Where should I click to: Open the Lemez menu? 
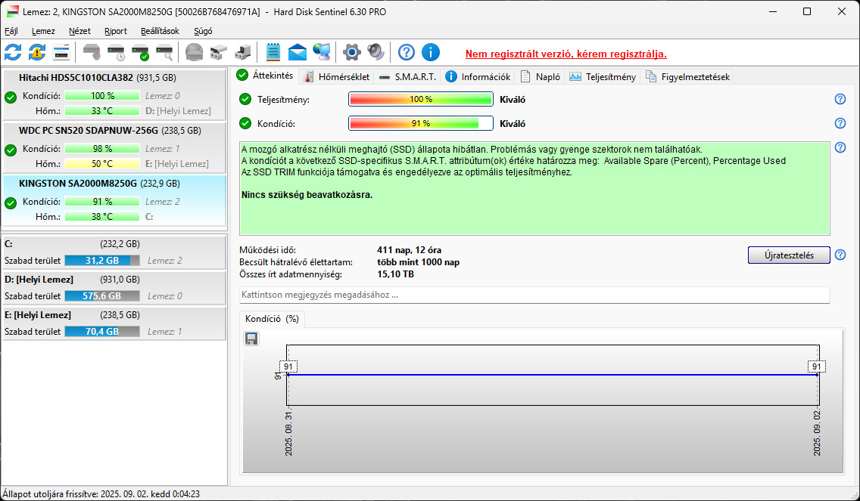[x=43, y=31]
